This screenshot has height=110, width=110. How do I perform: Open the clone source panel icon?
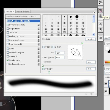click(101, 16)
